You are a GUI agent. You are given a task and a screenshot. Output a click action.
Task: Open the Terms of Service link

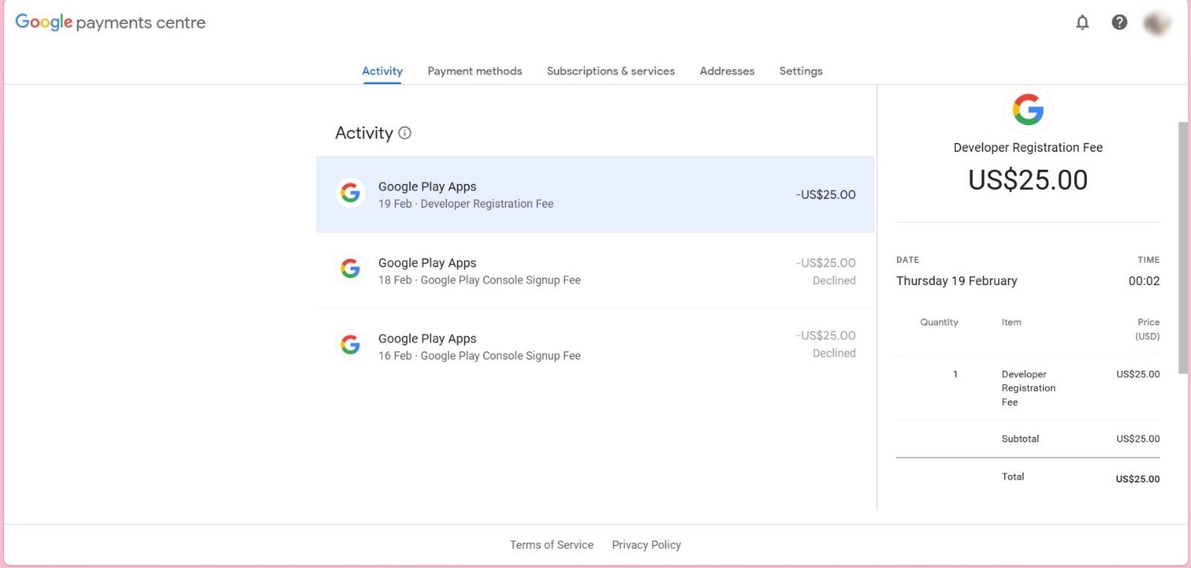tap(552, 545)
